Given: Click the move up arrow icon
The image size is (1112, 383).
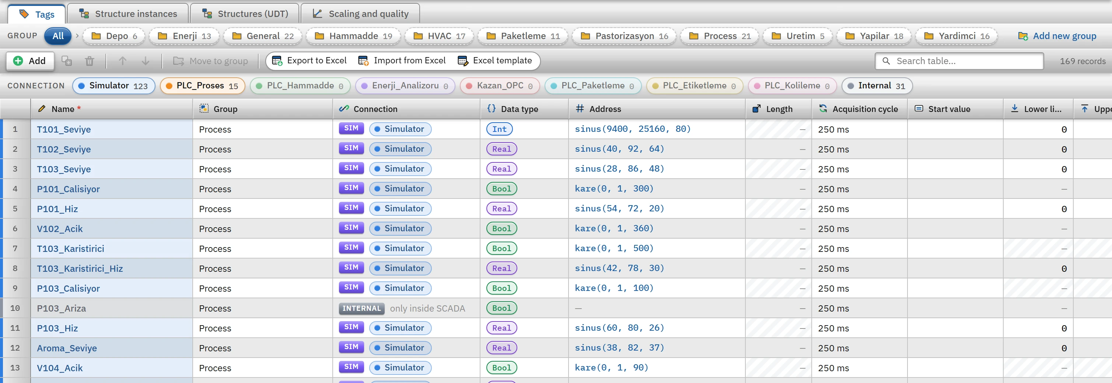Looking at the screenshot, I should (x=123, y=61).
